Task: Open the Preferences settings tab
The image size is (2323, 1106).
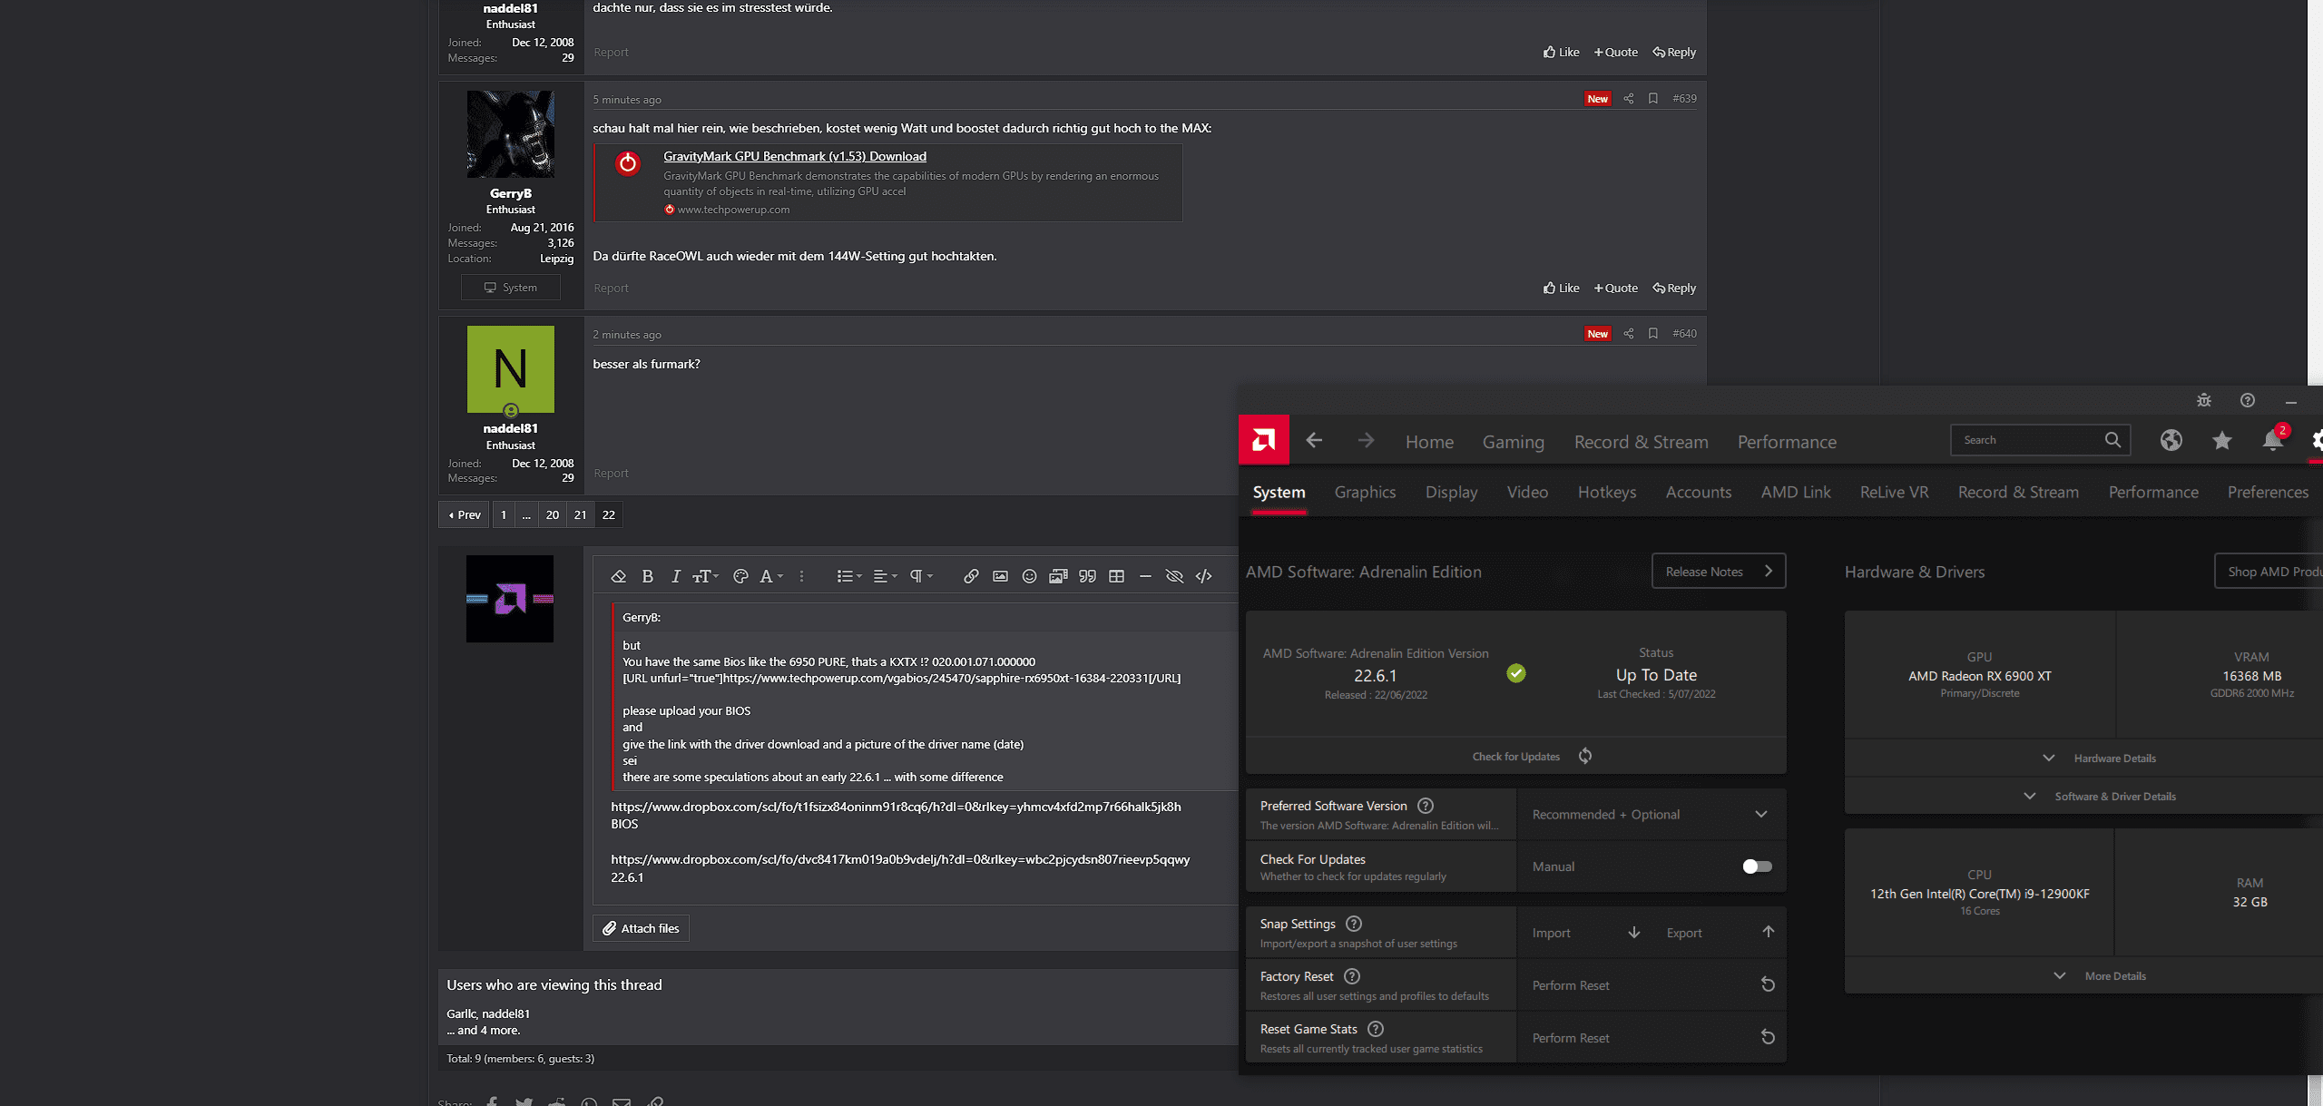Action: point(2268,492)
